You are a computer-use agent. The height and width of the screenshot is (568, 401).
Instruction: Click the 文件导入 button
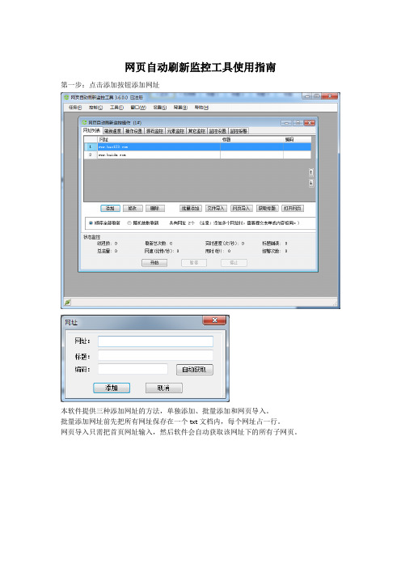tap(216, 208)
